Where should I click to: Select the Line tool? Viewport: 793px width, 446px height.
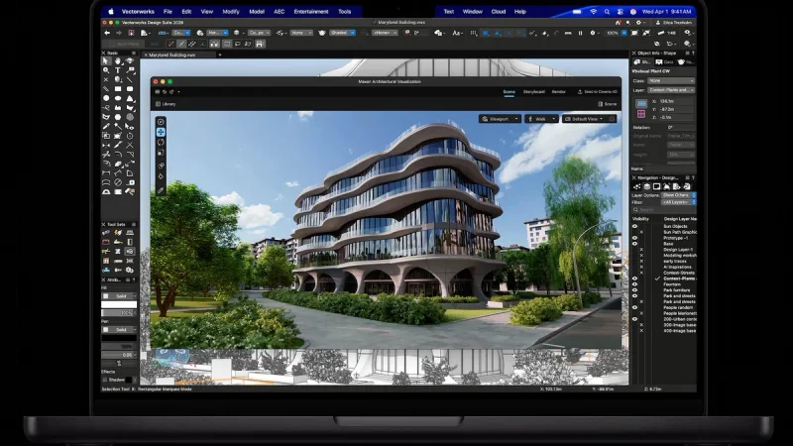tap(130, 79)
